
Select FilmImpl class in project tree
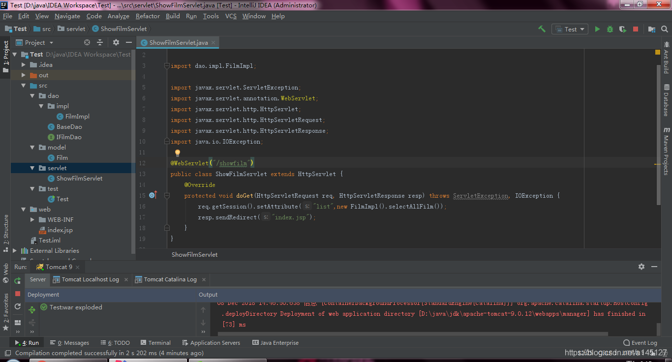(73, 116)
